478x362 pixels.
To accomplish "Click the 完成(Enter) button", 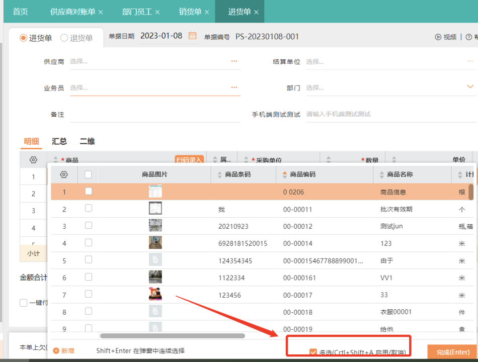I will (452, 352).
